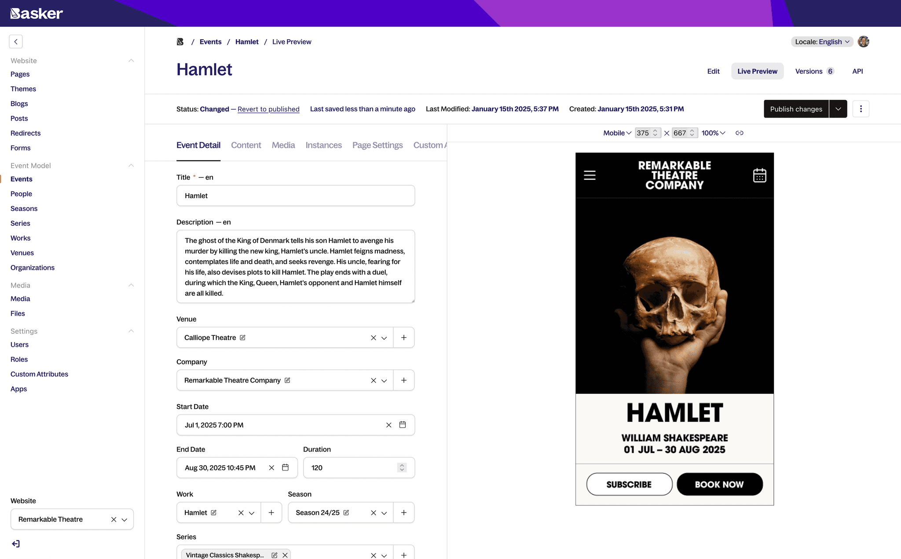Viewport: 901px width, 559px height.
Task: Click the preview size link icon
Action: pos(740,133)
